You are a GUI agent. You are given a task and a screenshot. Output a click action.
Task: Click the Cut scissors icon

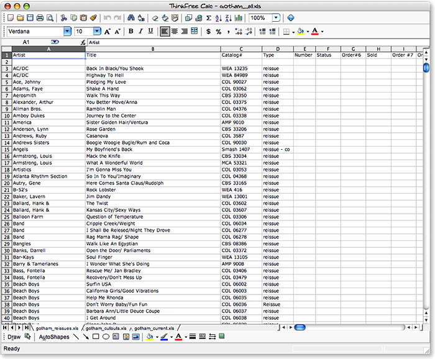[64, 18]
